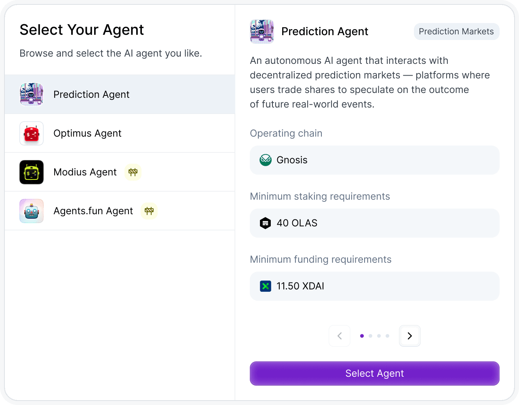Select Optimus Agent from the list
The height and width of the screenshot is (405, 519).
87,133
